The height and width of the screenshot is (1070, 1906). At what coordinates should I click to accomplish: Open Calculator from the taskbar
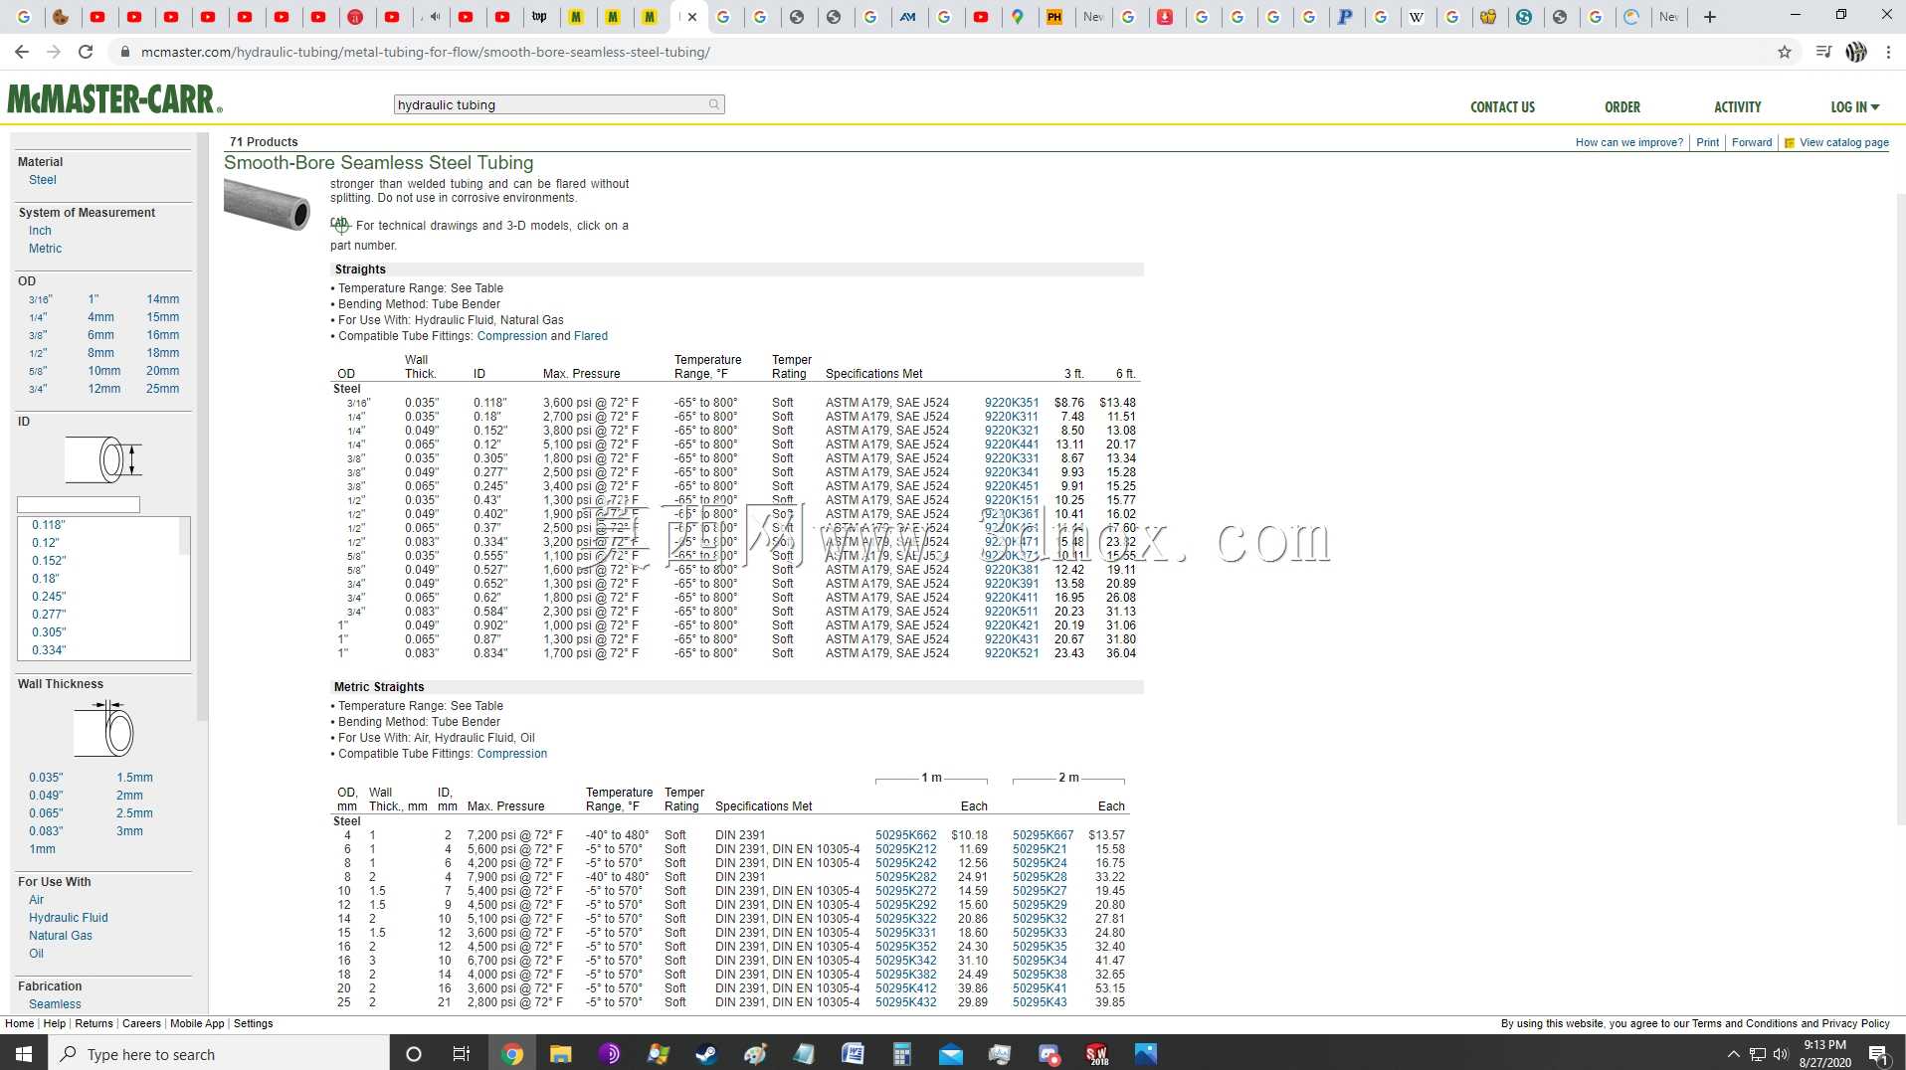click(x=901, y=1054)
